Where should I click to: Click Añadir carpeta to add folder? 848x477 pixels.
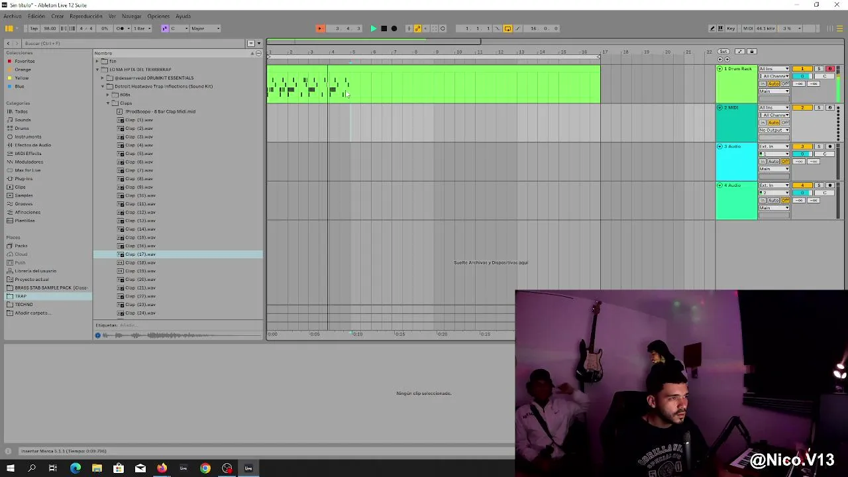32,313
